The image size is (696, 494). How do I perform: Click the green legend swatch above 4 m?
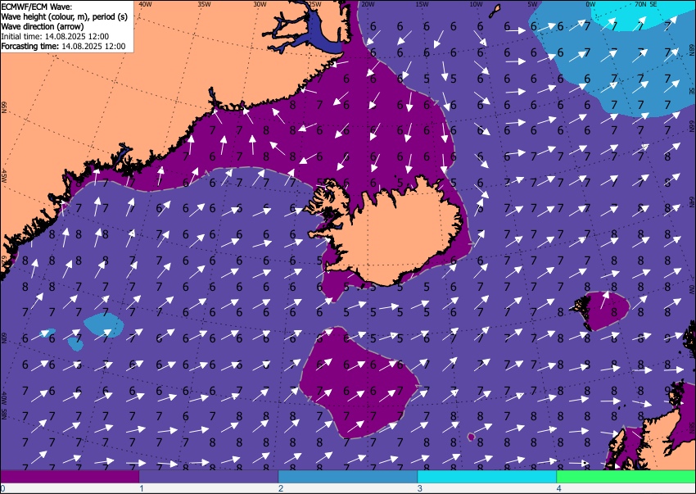tap(626, 477)
